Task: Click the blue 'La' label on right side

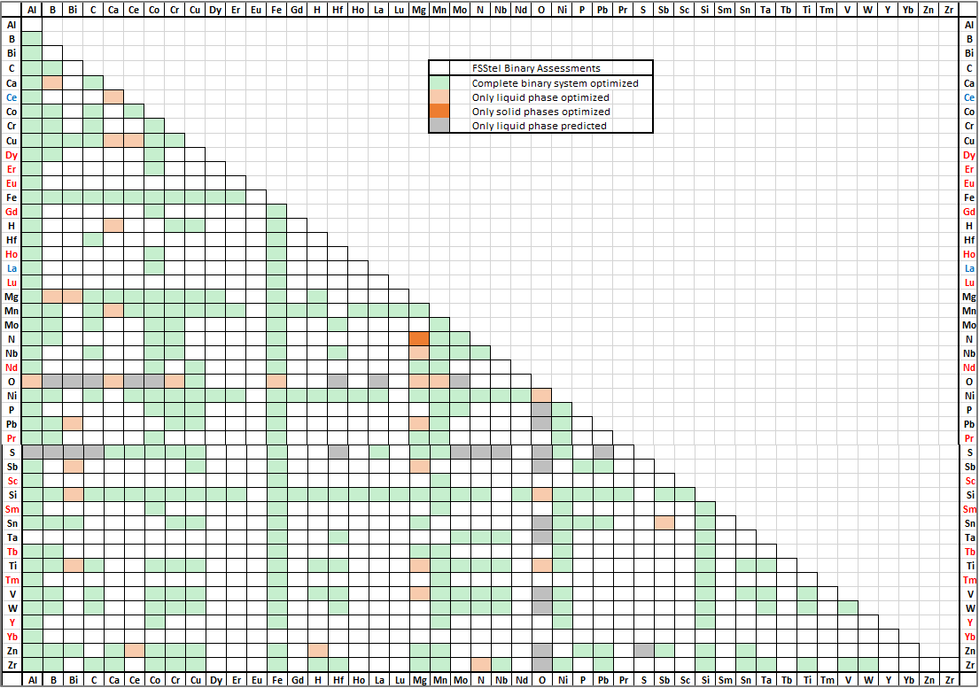Action: tap(968, 268)
